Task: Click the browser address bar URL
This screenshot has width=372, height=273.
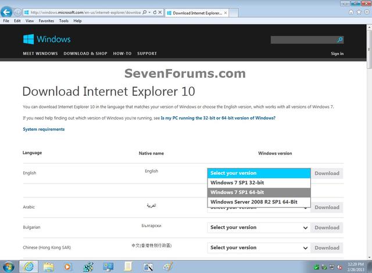Action: coord(85,13)
